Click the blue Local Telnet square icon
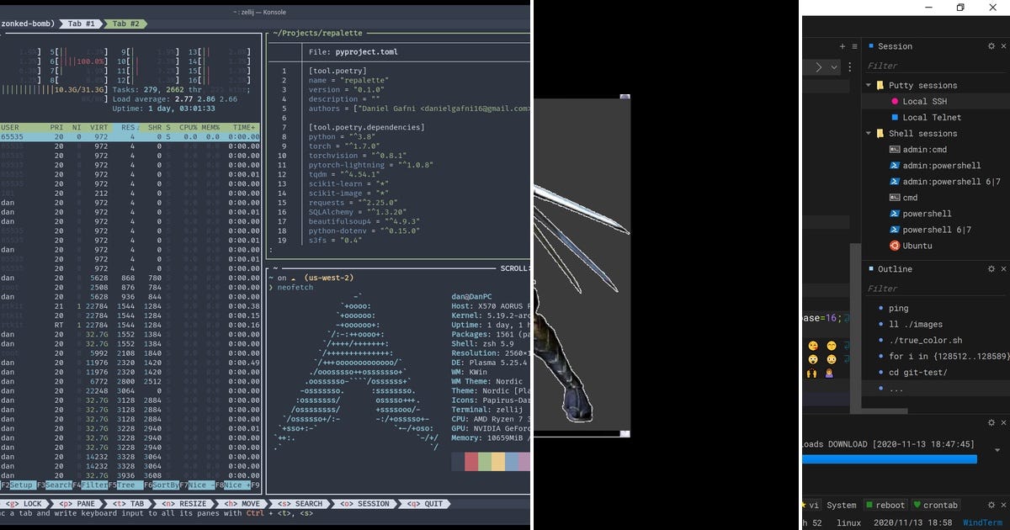The width and height of the screenshot is (1010, 530). click(x=895, y=117)
